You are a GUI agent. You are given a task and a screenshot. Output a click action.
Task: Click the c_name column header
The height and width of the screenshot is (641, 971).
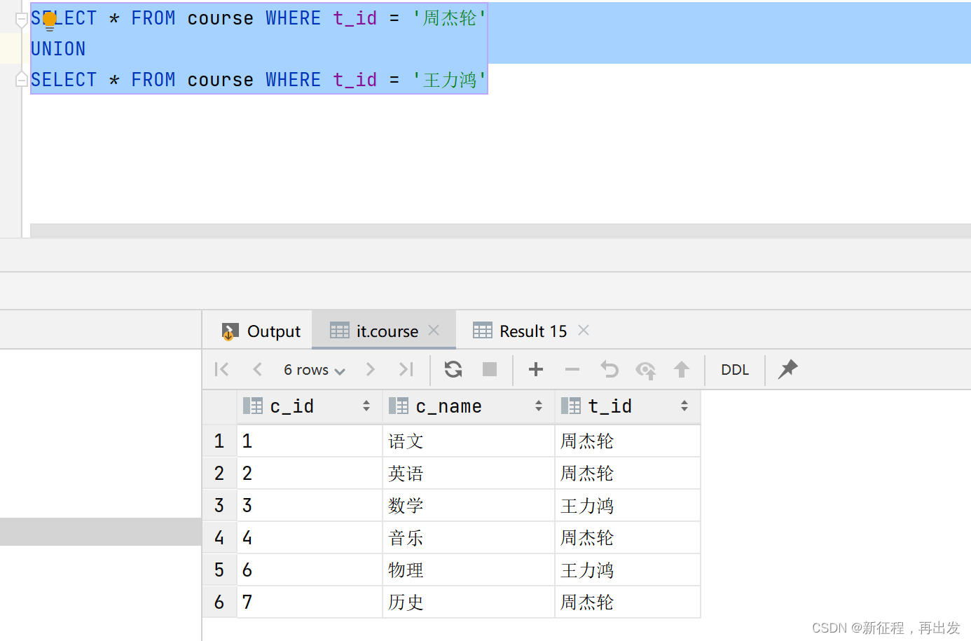pyautogui.click(x=469, y=406)
